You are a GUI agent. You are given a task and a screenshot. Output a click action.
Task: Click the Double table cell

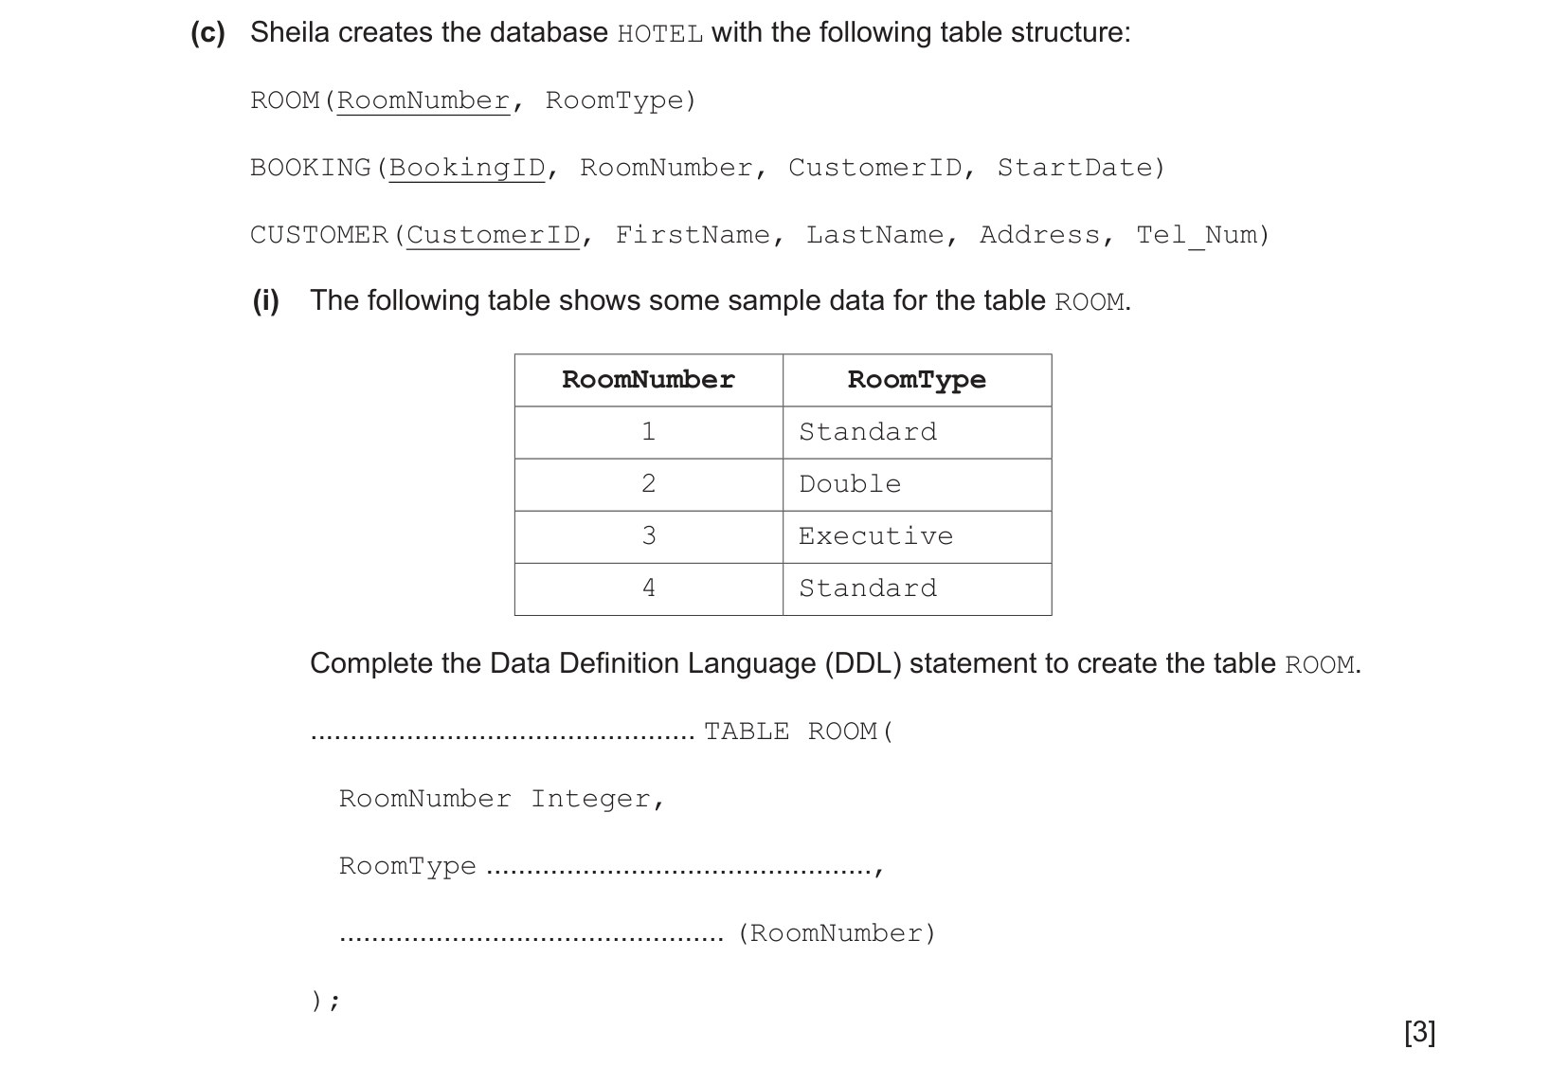click(917, 485)
